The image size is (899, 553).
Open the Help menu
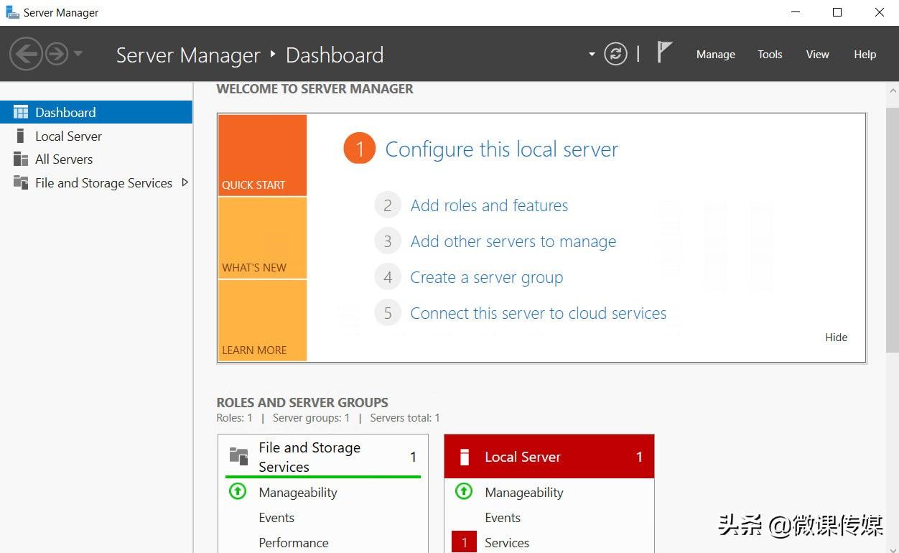(865, 55)
